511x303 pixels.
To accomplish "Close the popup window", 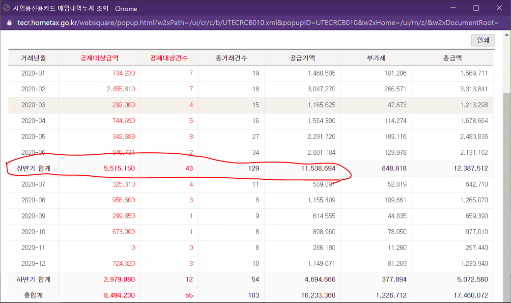I will tap(498, 8).
